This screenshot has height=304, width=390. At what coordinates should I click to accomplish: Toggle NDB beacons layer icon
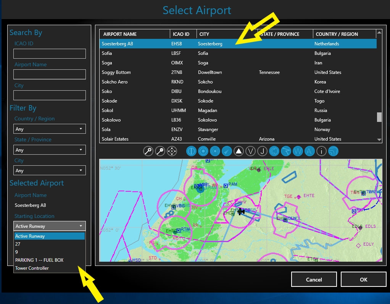[215, 151]
